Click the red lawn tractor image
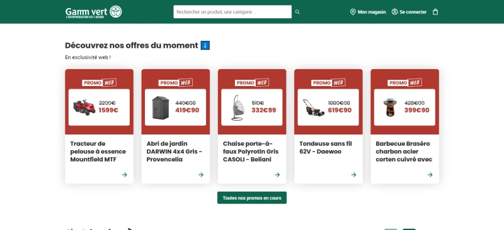Image resolution: width=504 pixels, height=230 pixels. click(x=84, y=107)
